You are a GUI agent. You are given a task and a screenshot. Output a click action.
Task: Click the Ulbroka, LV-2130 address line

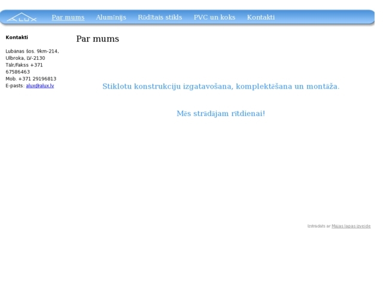coord(25,58)
